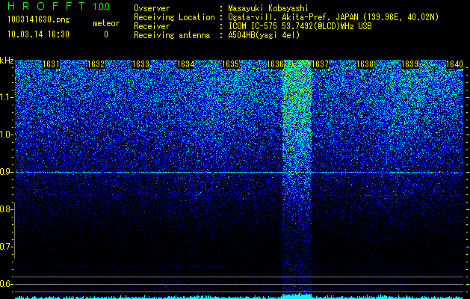Click the 'Ovserver' field label

(152, 8)
